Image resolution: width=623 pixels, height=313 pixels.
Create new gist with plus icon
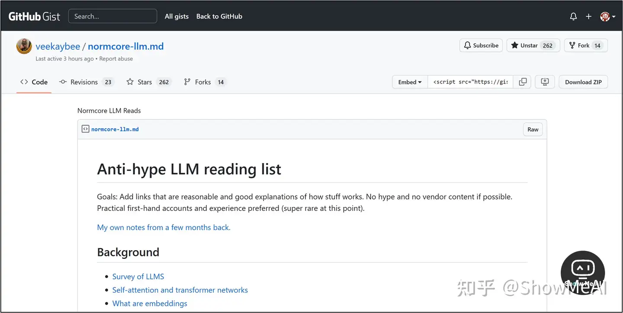pos(588,16)
